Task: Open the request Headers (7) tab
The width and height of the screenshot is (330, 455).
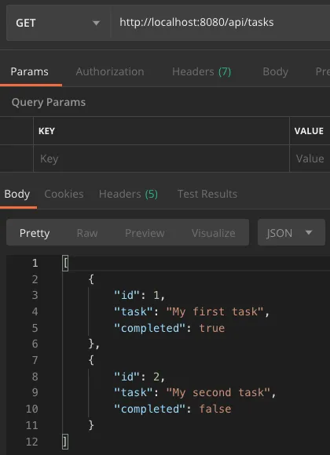Action: pyautogui.click(x=201, y=71)
